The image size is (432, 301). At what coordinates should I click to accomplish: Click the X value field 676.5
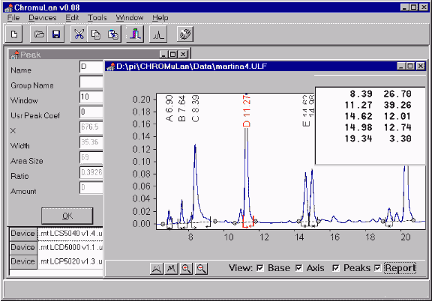91,127
